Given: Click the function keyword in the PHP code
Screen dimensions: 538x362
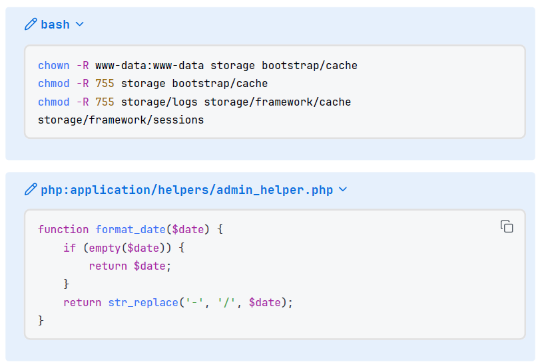Looking at the screenshot, I should click(x=63, y=230).
